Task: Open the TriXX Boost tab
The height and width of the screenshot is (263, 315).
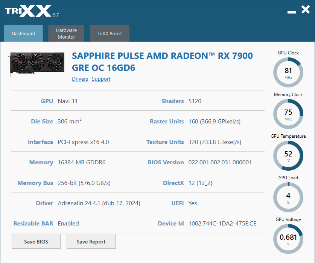Action: (x=110, y=33)
